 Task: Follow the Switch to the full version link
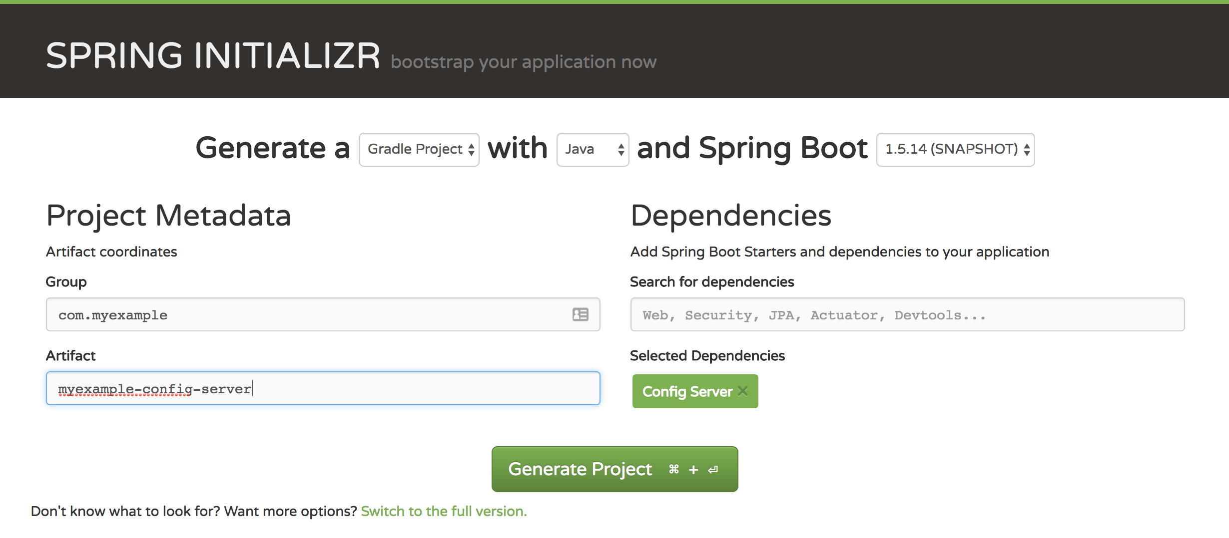pos(444,511)
